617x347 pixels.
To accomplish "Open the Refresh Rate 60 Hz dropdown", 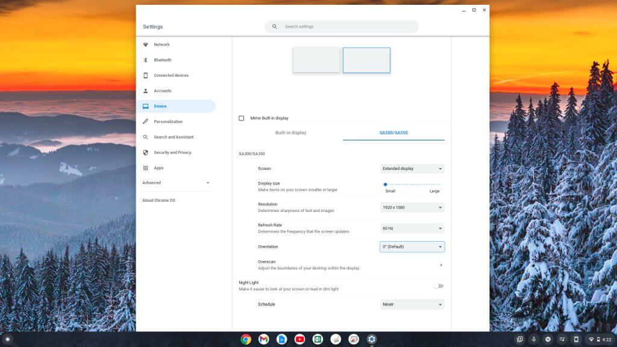I will click(x=412, y=228).
